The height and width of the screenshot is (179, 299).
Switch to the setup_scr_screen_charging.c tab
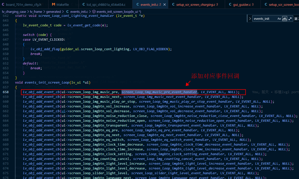(x=196, y=4)
